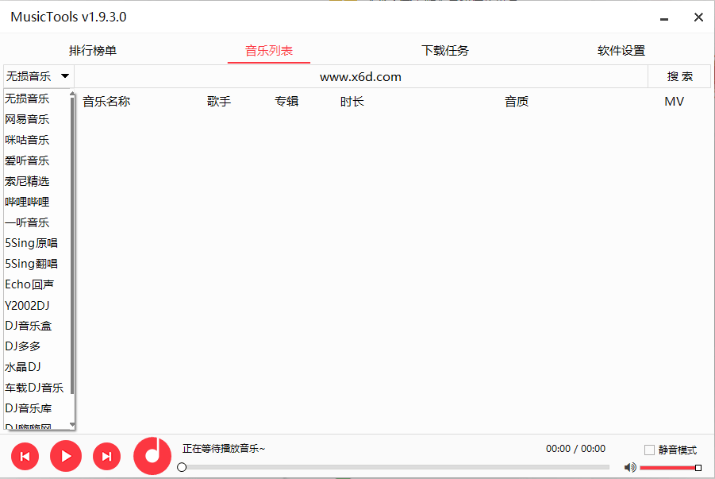The width and height of the screenshot is (715, 479).
Task: Choose 水晶DJ from the source list
Action: (x=25, y=366)
